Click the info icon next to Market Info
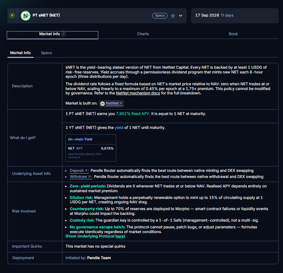This screenshot has height=273, width=283. [x=64, y=34]
